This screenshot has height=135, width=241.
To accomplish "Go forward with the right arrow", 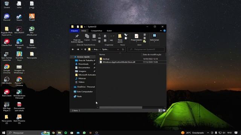I will tap(78, 49).
